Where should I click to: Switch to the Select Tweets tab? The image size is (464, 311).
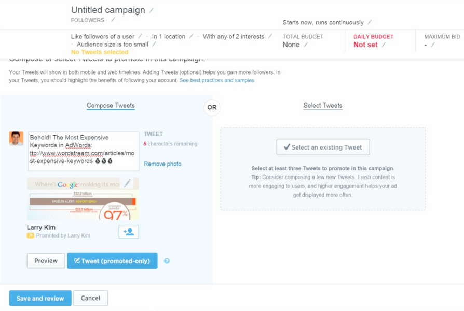click(x=323, y=106)
